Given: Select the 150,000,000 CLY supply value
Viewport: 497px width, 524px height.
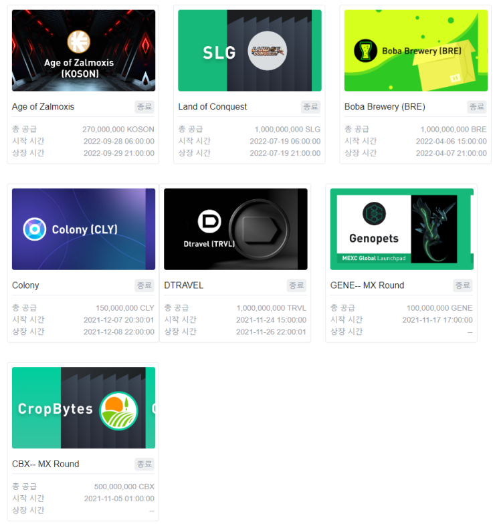Looking at the screenshot, I should coord(125,308).
